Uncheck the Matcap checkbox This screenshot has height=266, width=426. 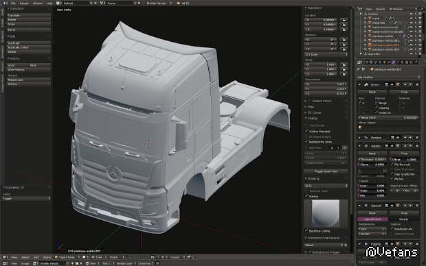[x=306, y=196]
